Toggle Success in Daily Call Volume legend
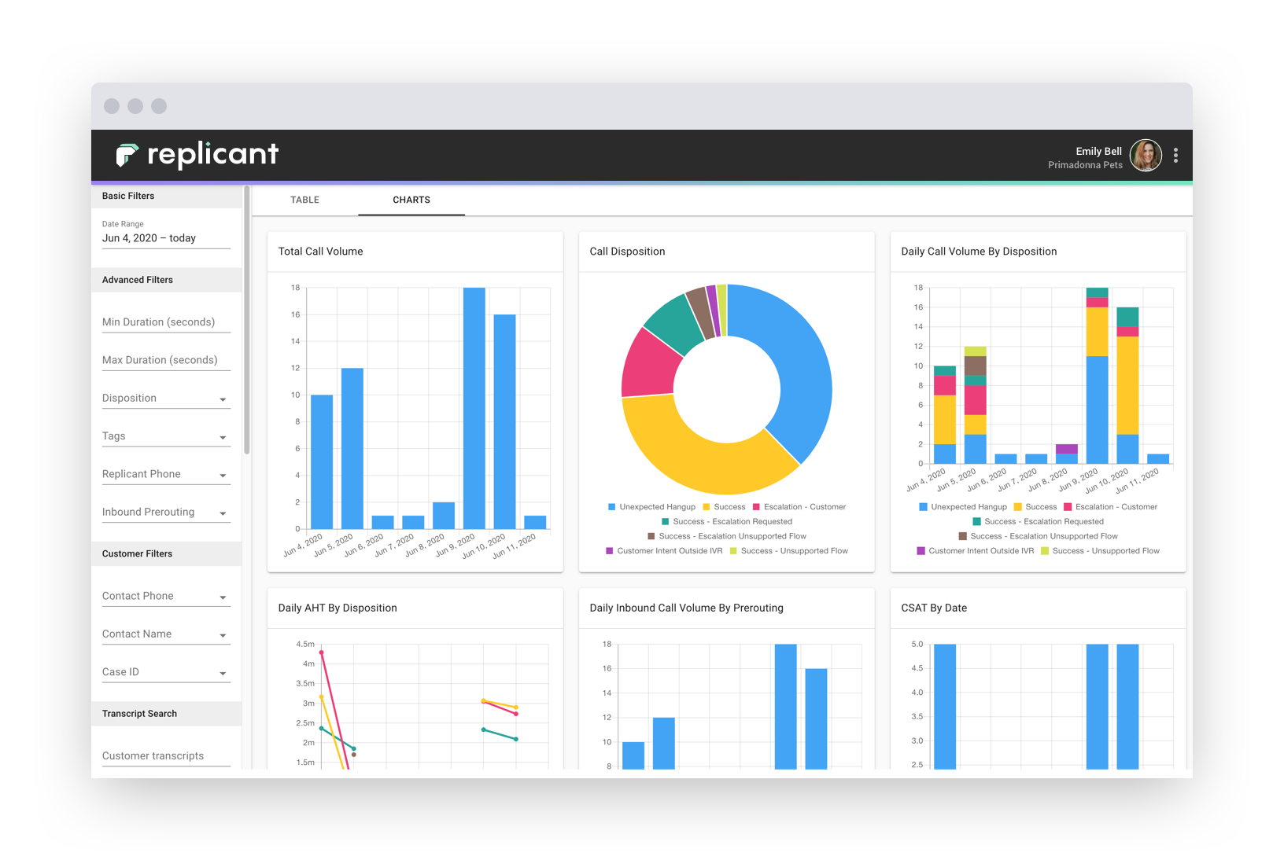1284x860 pixels. [1035, 506]
